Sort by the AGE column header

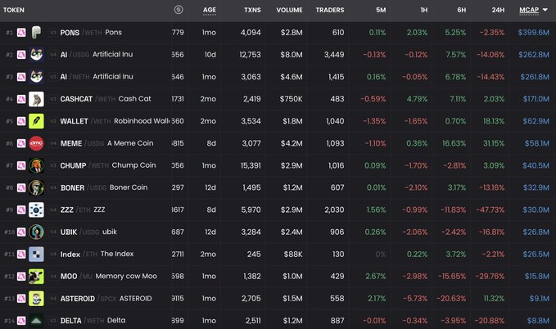pos(209,10)
